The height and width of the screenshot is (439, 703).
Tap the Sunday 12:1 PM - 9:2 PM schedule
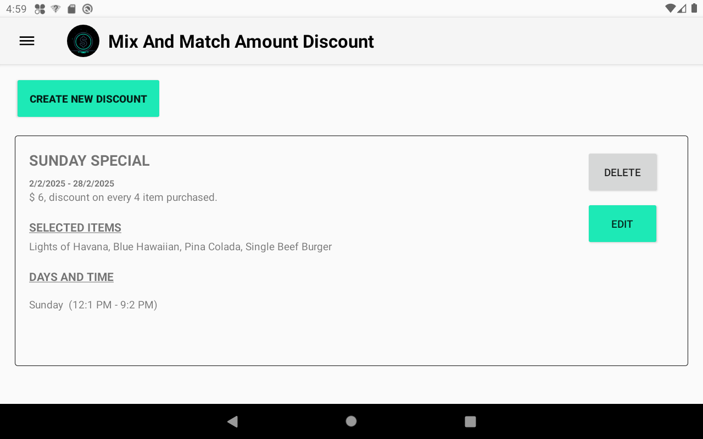pos(93,305)
